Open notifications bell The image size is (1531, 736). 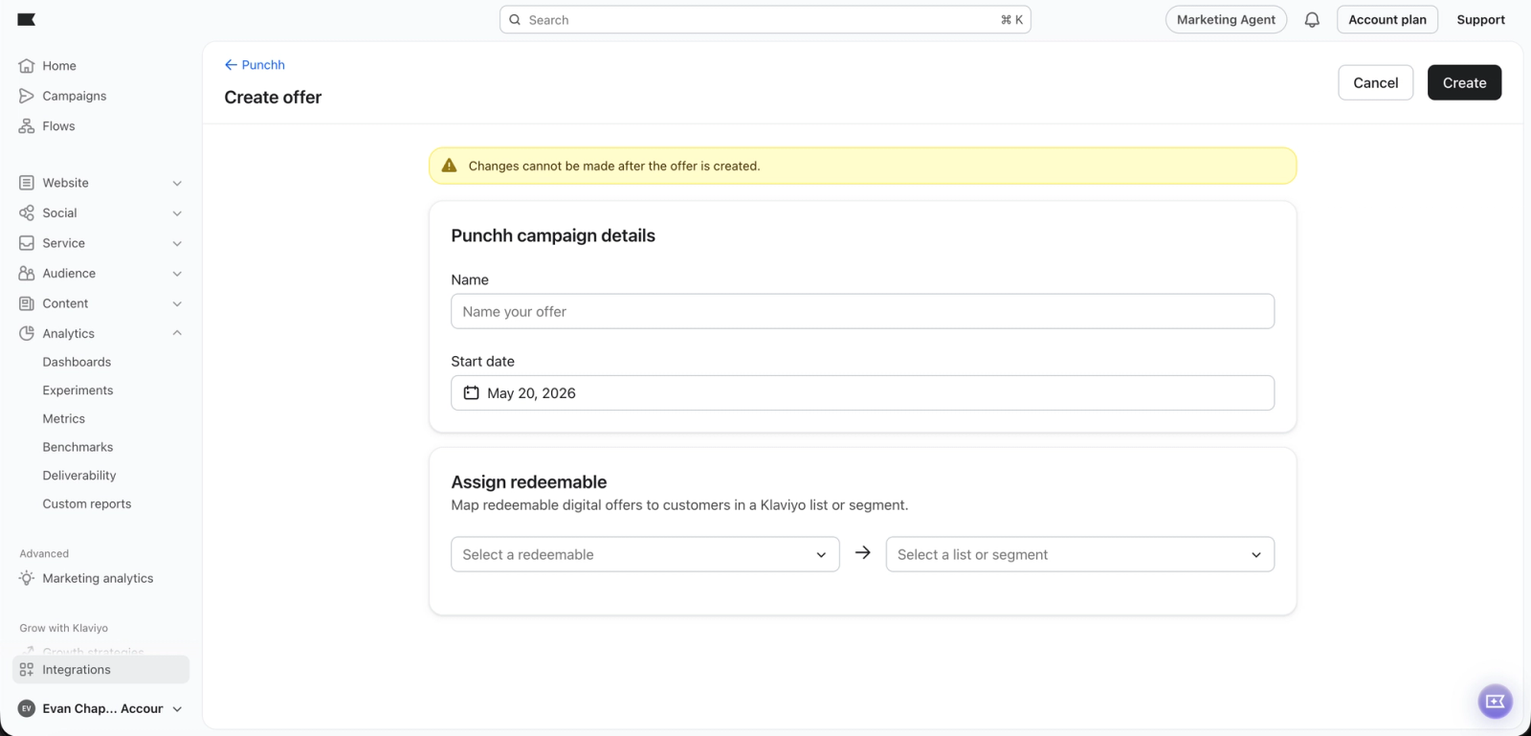pyautogui.click(x=1312, y=20)
